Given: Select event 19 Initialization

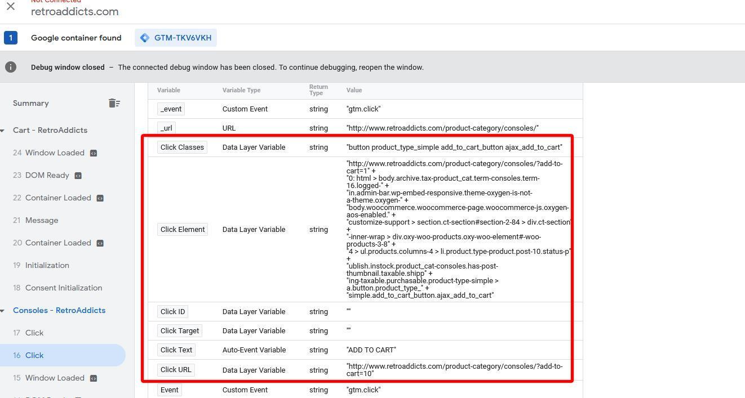Looking at the screenshot, I should tap(47, 265).
